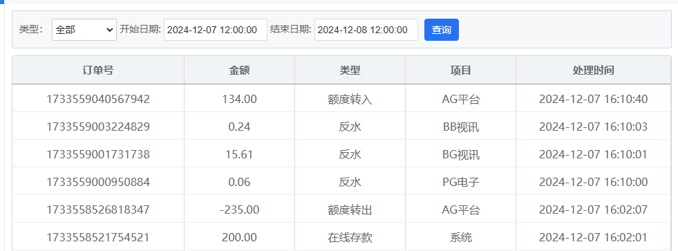Click the time 2024-12-07 16:10:00

[593, 182]
